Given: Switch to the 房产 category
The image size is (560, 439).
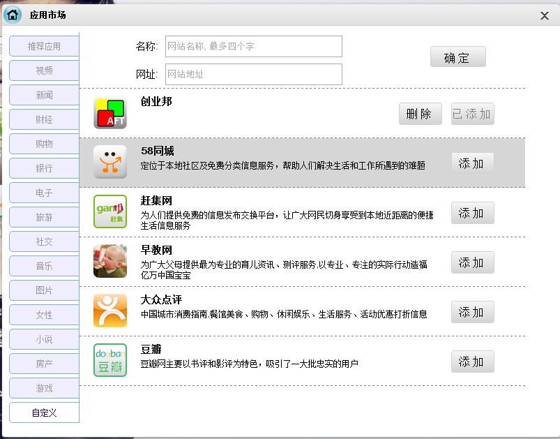Looking at the screenshot, I should 45,364.
